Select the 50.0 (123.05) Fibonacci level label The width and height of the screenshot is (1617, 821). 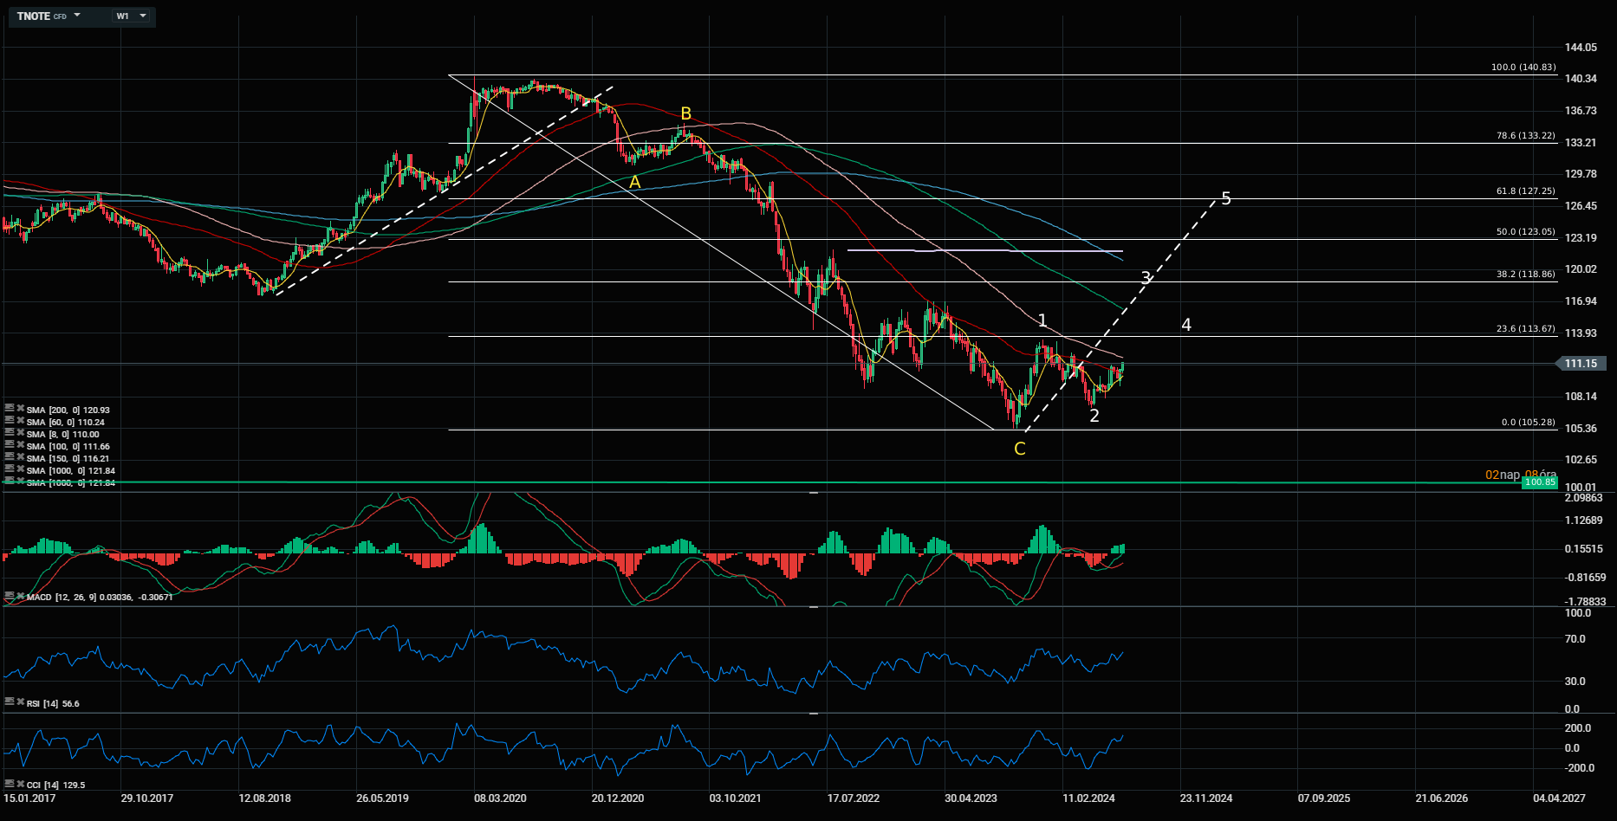click(1526, 232)
